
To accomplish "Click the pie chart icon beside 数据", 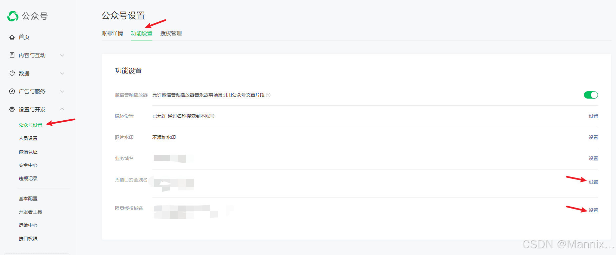I will [12, 73].
